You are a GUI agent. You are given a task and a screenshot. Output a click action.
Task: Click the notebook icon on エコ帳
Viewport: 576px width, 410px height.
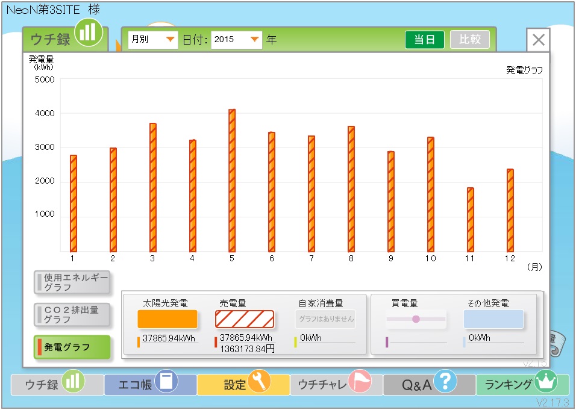(x=166, y=381)
